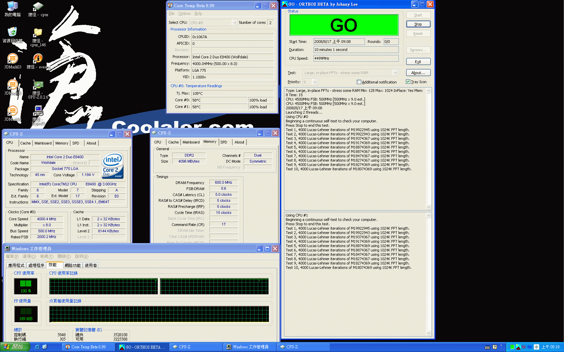The width and height of the screenshot is (564, 352).
Task: Click the green GO status indicator
Action: (344, 25)
